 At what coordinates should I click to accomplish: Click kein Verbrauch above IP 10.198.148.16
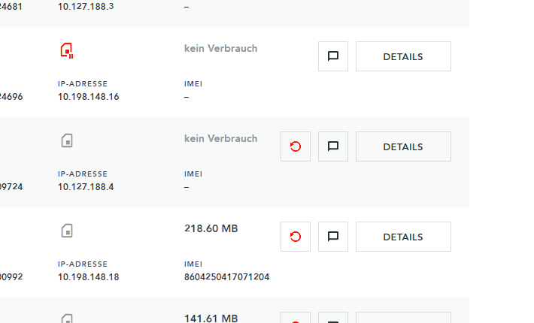point(220,48)
